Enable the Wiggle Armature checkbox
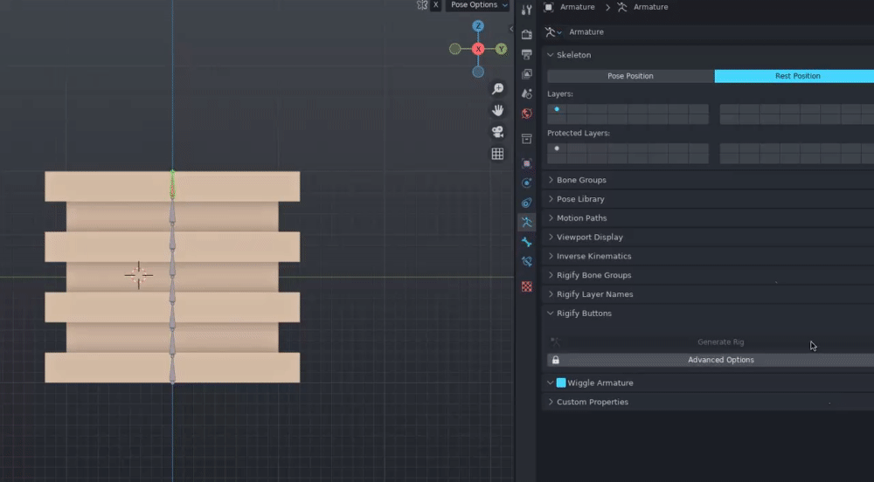 pyautogui.click(x=561, y=383)
